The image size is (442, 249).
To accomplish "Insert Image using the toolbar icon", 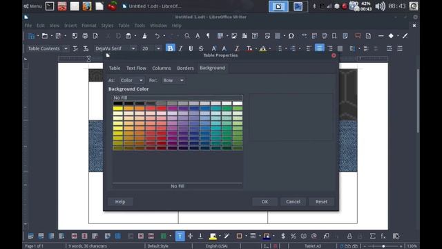I will (x=234, y=36).
